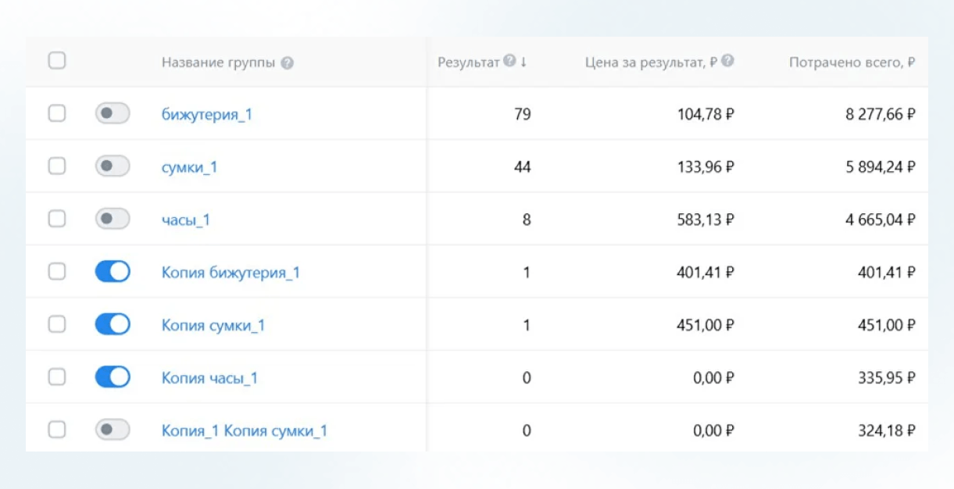Open the часы_1 group link
The height and width of the screenshot is (489, 954).
pyautogui.click(x=186, y=220)
